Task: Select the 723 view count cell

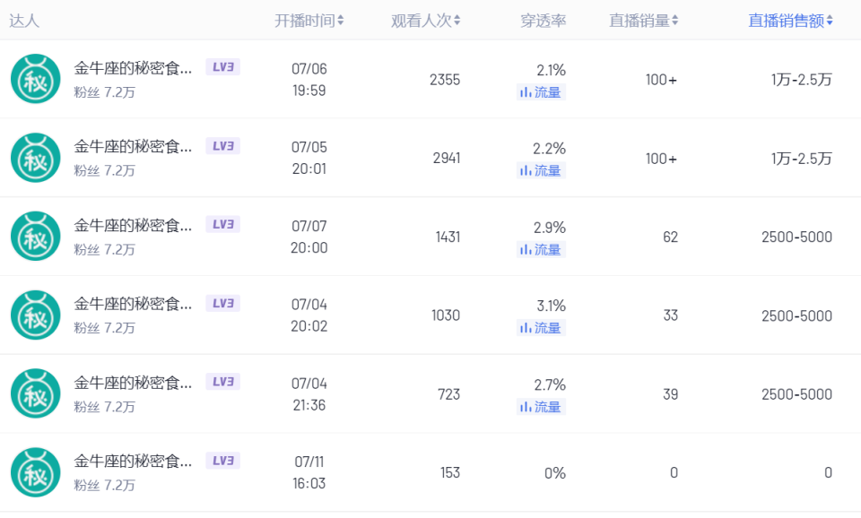Action: [448, 394]
